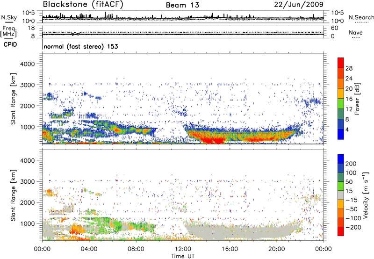
Task: Click the "04:00" time axis label
Action: coord(89,249)
